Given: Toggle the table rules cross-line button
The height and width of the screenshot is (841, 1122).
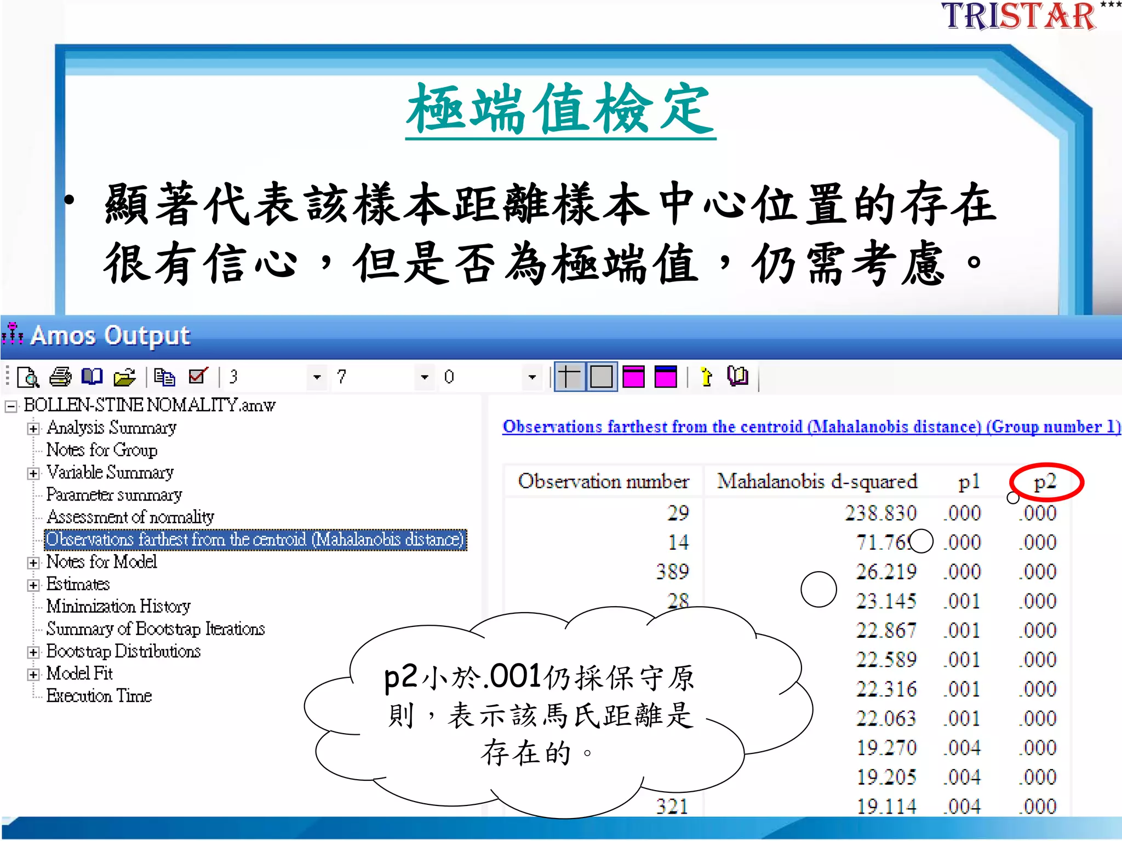Looking at the screenshot, I should pyautogui.click(x=569, y=377).
